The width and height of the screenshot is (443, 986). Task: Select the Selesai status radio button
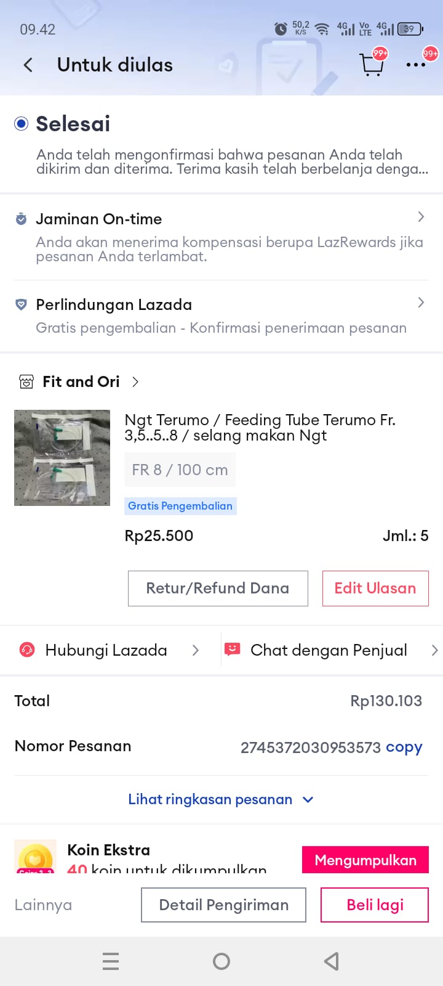coord(22,124)
